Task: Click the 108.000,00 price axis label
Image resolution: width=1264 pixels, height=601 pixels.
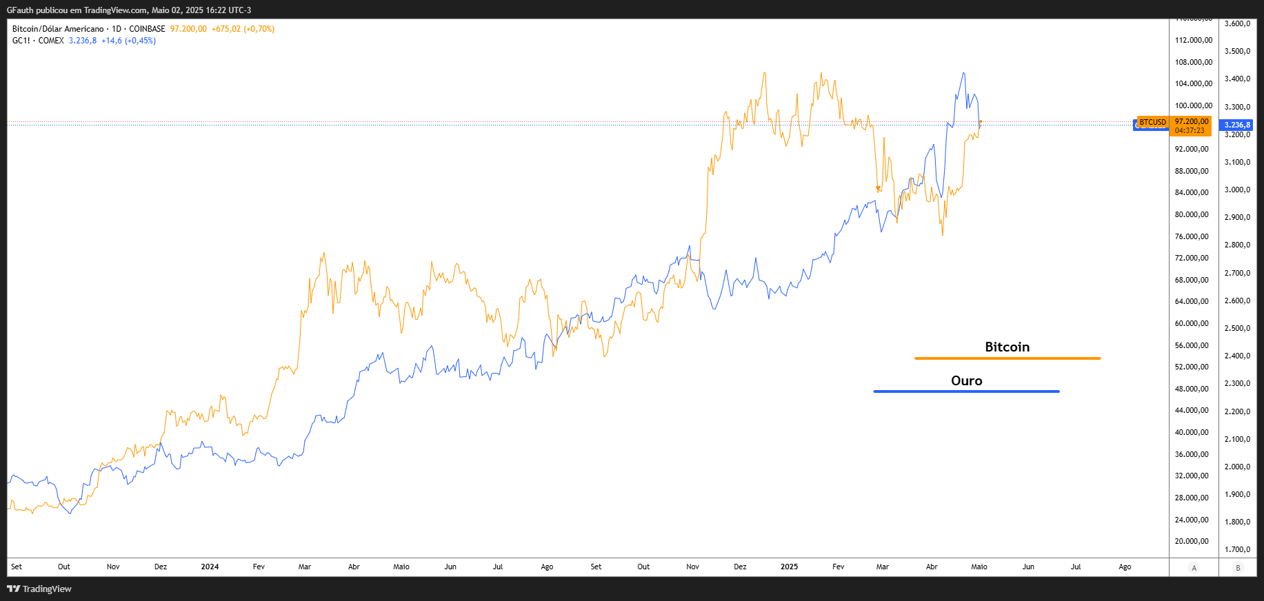Action: point(1194,62)
